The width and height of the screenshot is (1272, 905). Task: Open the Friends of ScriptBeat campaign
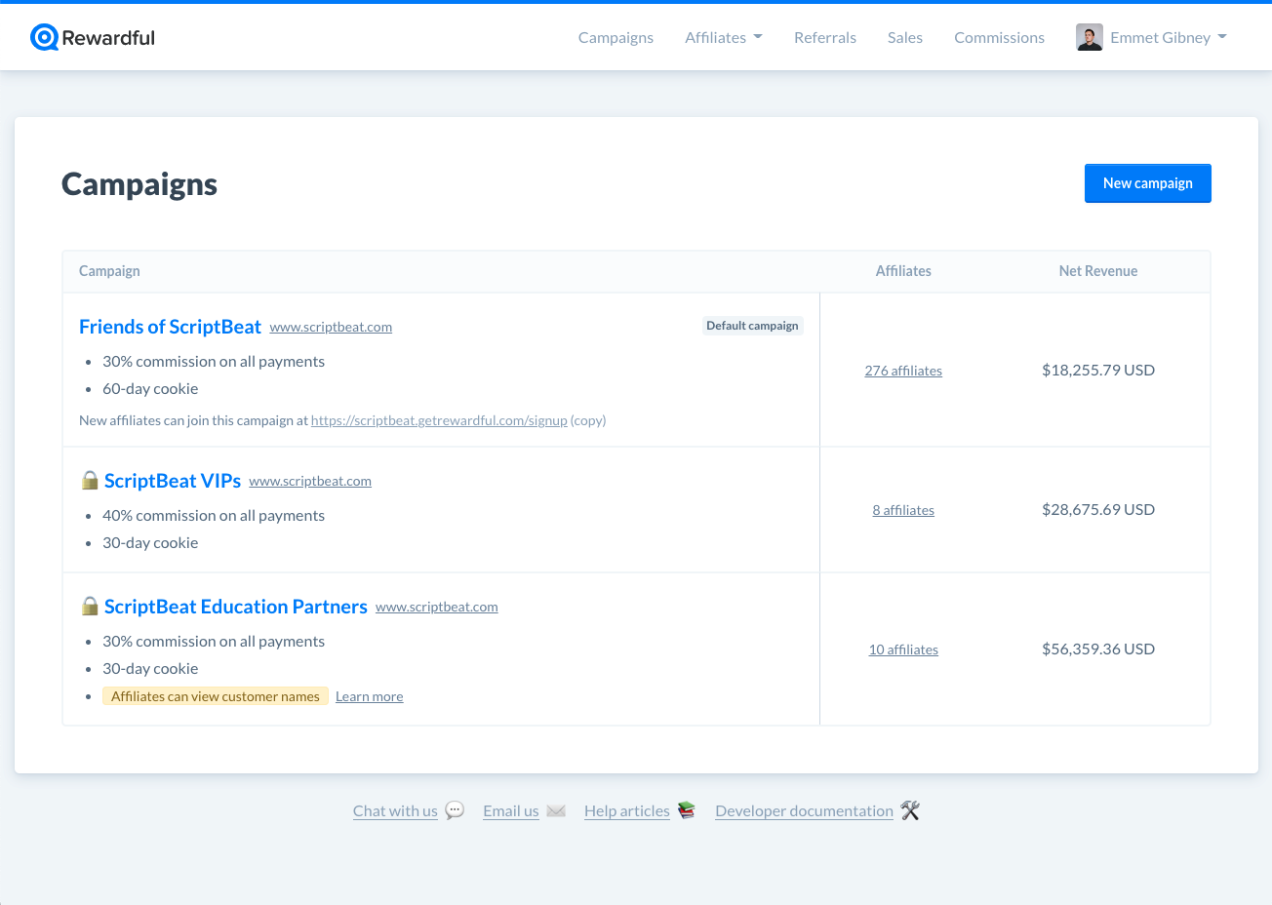pos(170,327)
